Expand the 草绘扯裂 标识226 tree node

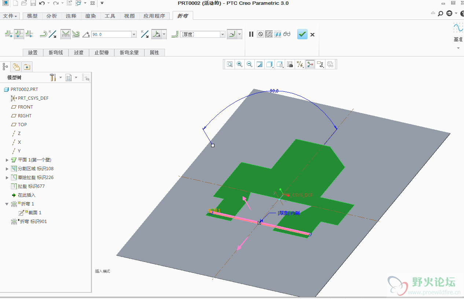[7, 178]
